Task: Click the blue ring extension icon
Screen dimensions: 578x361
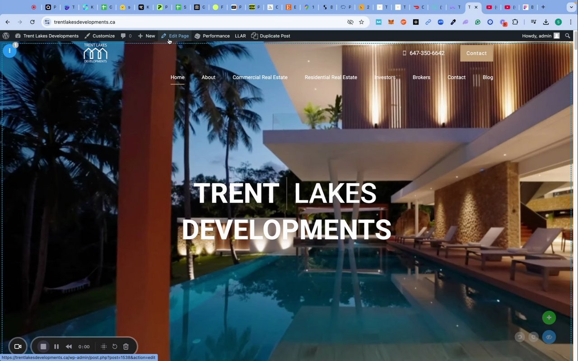Action: [x=490, y=22]
